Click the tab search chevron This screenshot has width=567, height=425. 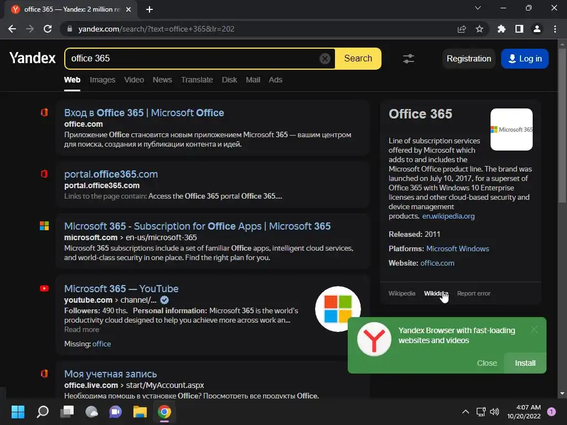coord(478,8)
